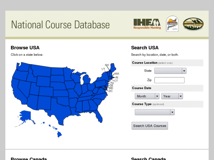Viewport: 214px width, 160px height.
Task: Open the Month dropdown
Action: coord(147,96)
